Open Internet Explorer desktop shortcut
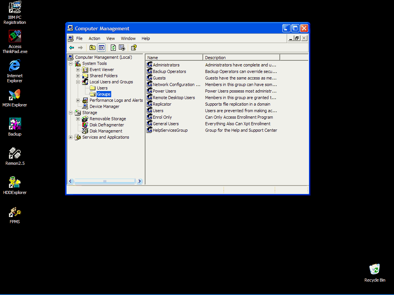This screenshot has width=394, height=295. click(x=15, y=71)
